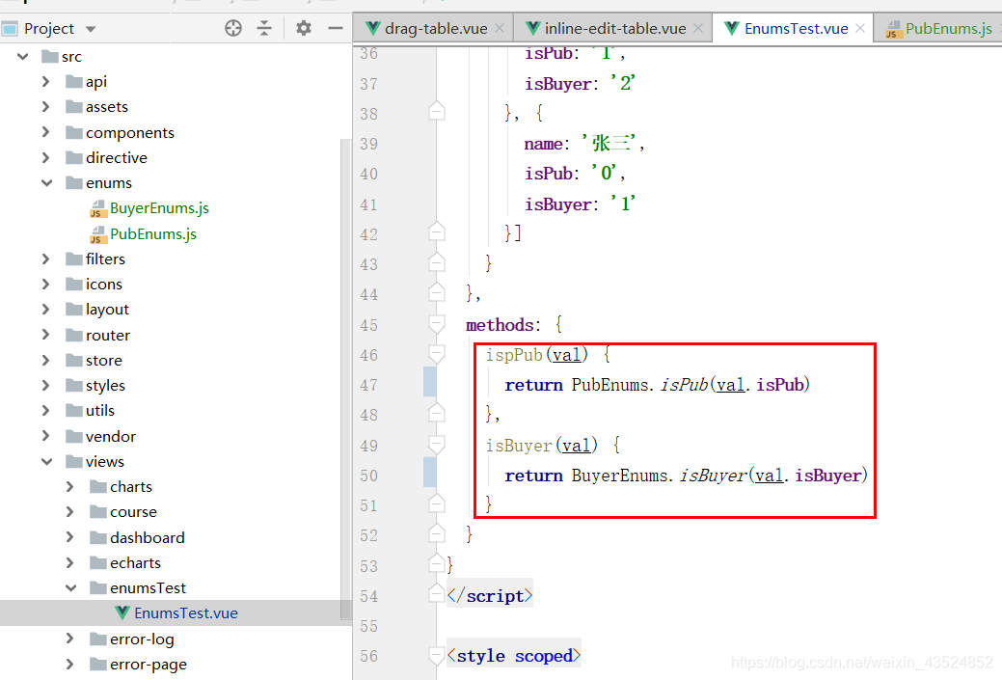This screenshot has width=1002, height=680.
Task: Click the locate/select opened file target icon
Action: [x=233, y=28]
